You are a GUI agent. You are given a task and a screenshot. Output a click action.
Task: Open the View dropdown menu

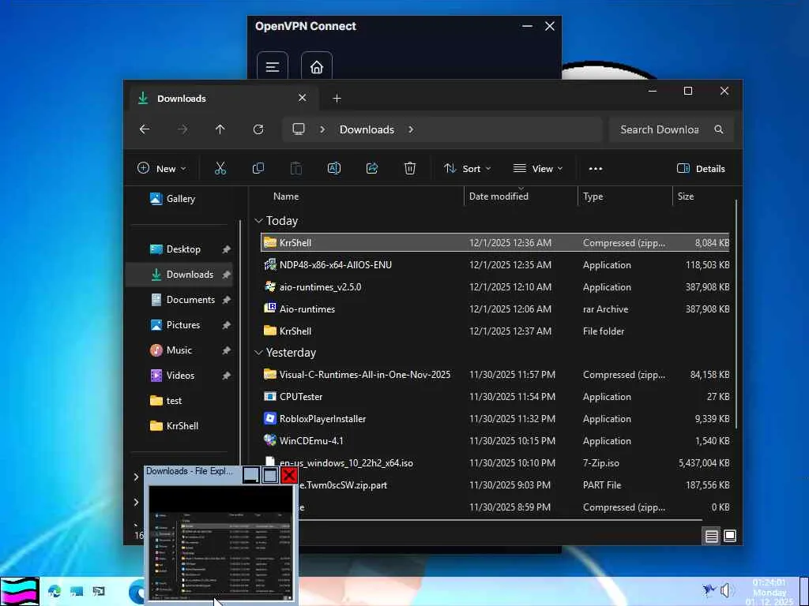tap(537, 169)
